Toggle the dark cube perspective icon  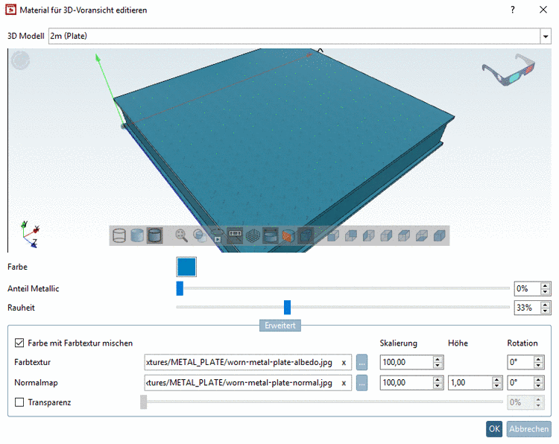click(306, 235)
